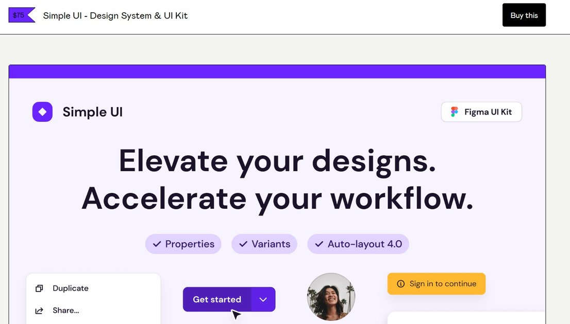Open the Get started dropdown chevron
The image size is (570, 324).
pyautogui.click(x=263, y=299)
